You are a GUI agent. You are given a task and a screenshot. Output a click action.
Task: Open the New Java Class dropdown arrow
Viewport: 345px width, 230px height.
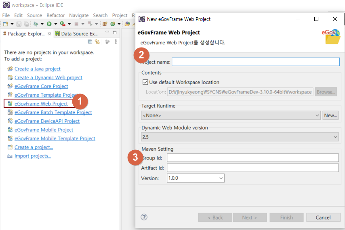[x=119, y=24]
